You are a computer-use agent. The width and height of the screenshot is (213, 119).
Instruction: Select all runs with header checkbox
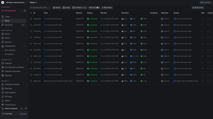31,13
